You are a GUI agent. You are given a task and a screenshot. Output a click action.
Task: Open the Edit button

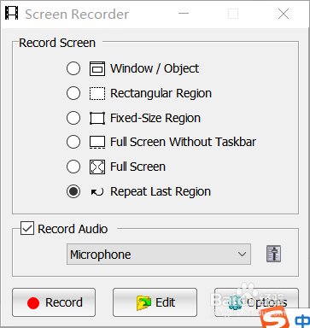click(x=155, y=302)
